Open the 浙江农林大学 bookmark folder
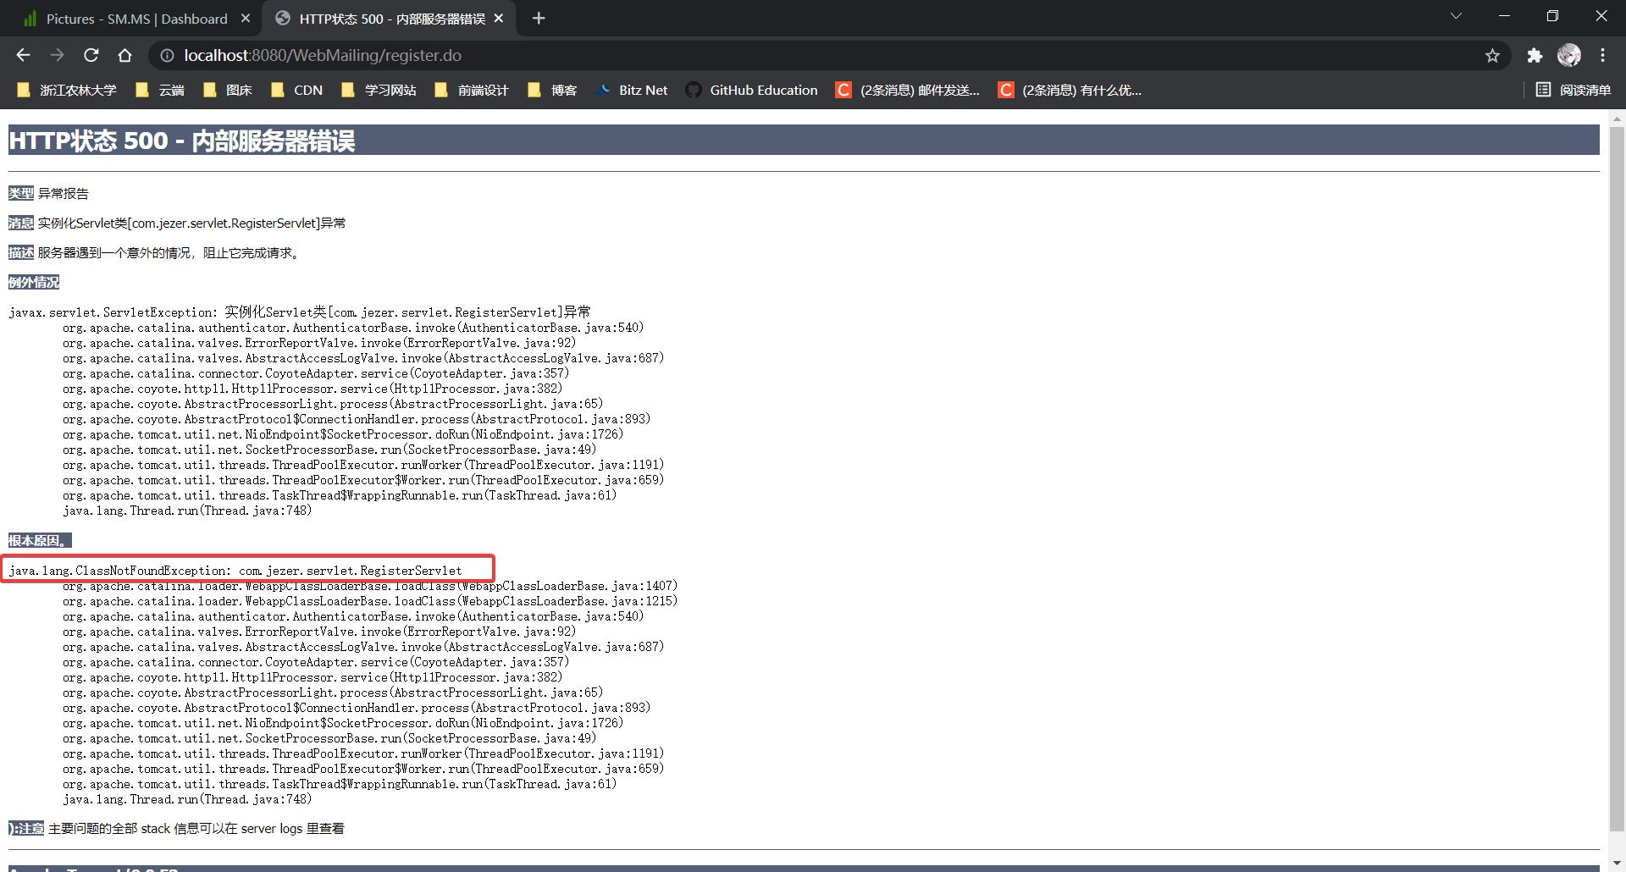1626x872 pixels. pyautogui.click(x=67, y=90)
